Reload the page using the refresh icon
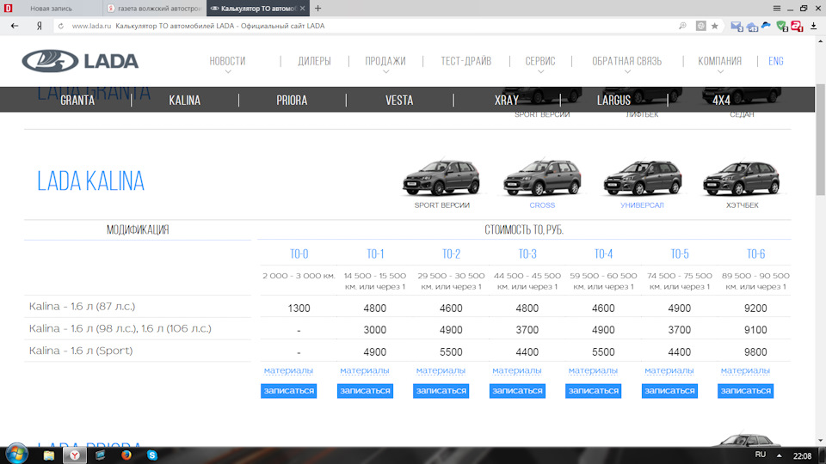 click(61, 26)
